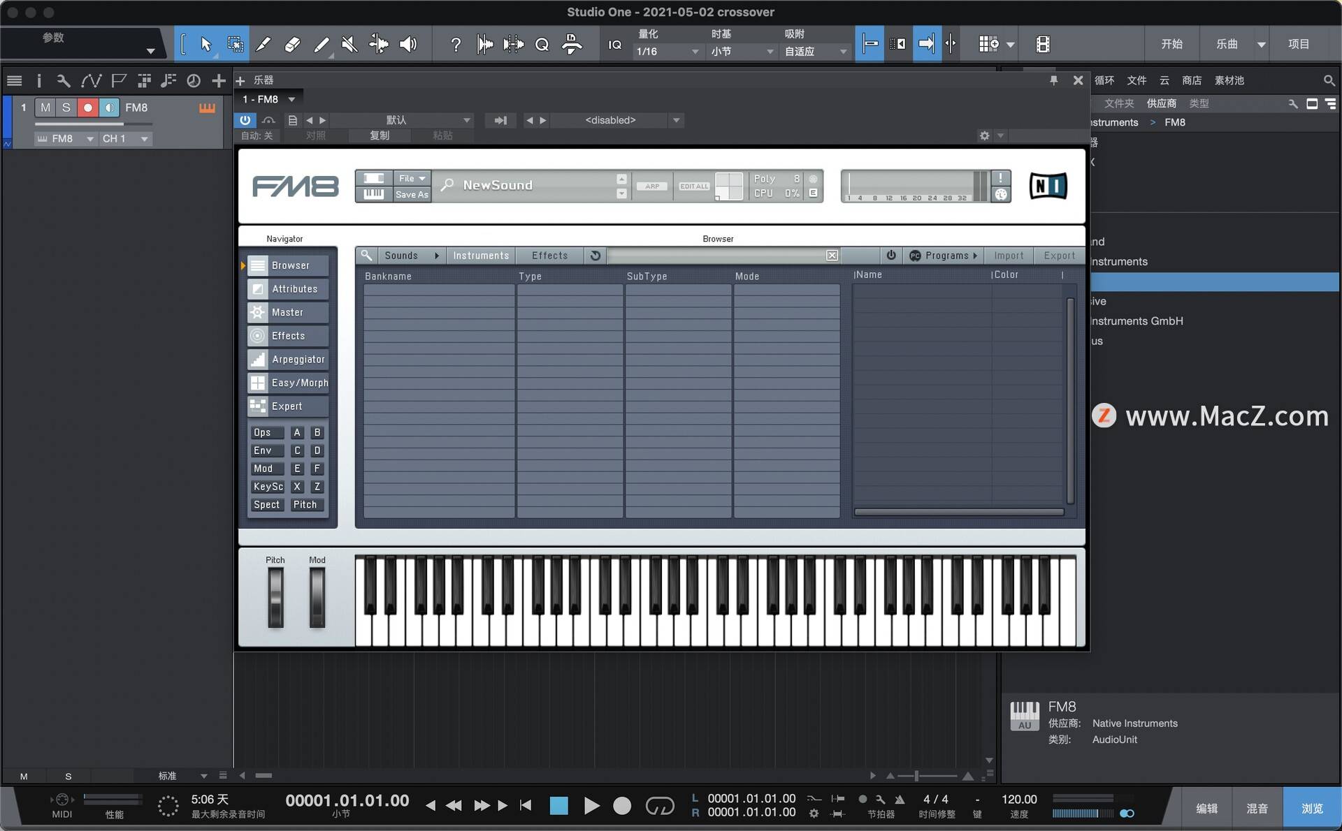1342x831 pixels.
Task: Click the 复制 copy button
Action: (x=380, y=135)
